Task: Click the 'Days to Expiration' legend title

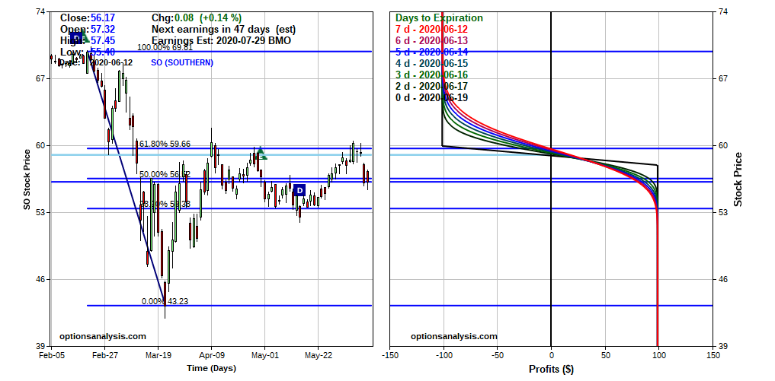Action: tap(439, 18)
